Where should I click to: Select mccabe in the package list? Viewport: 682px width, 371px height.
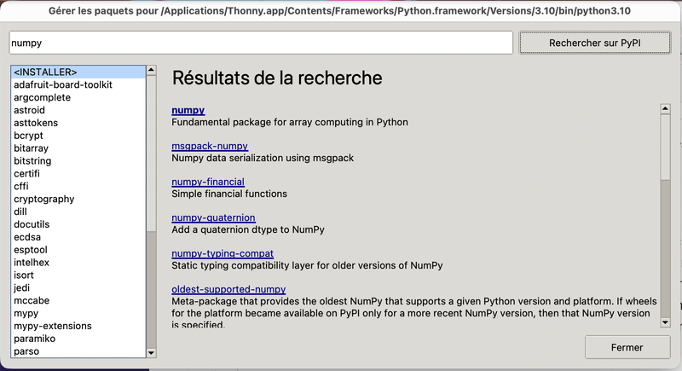click(78, 300)
